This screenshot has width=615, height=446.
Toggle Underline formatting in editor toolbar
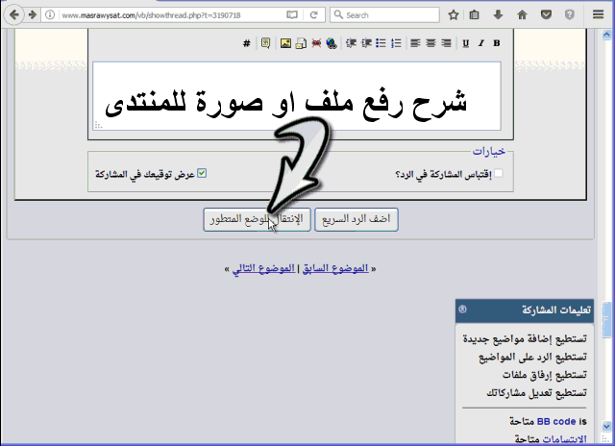click(x=465, y=43)
